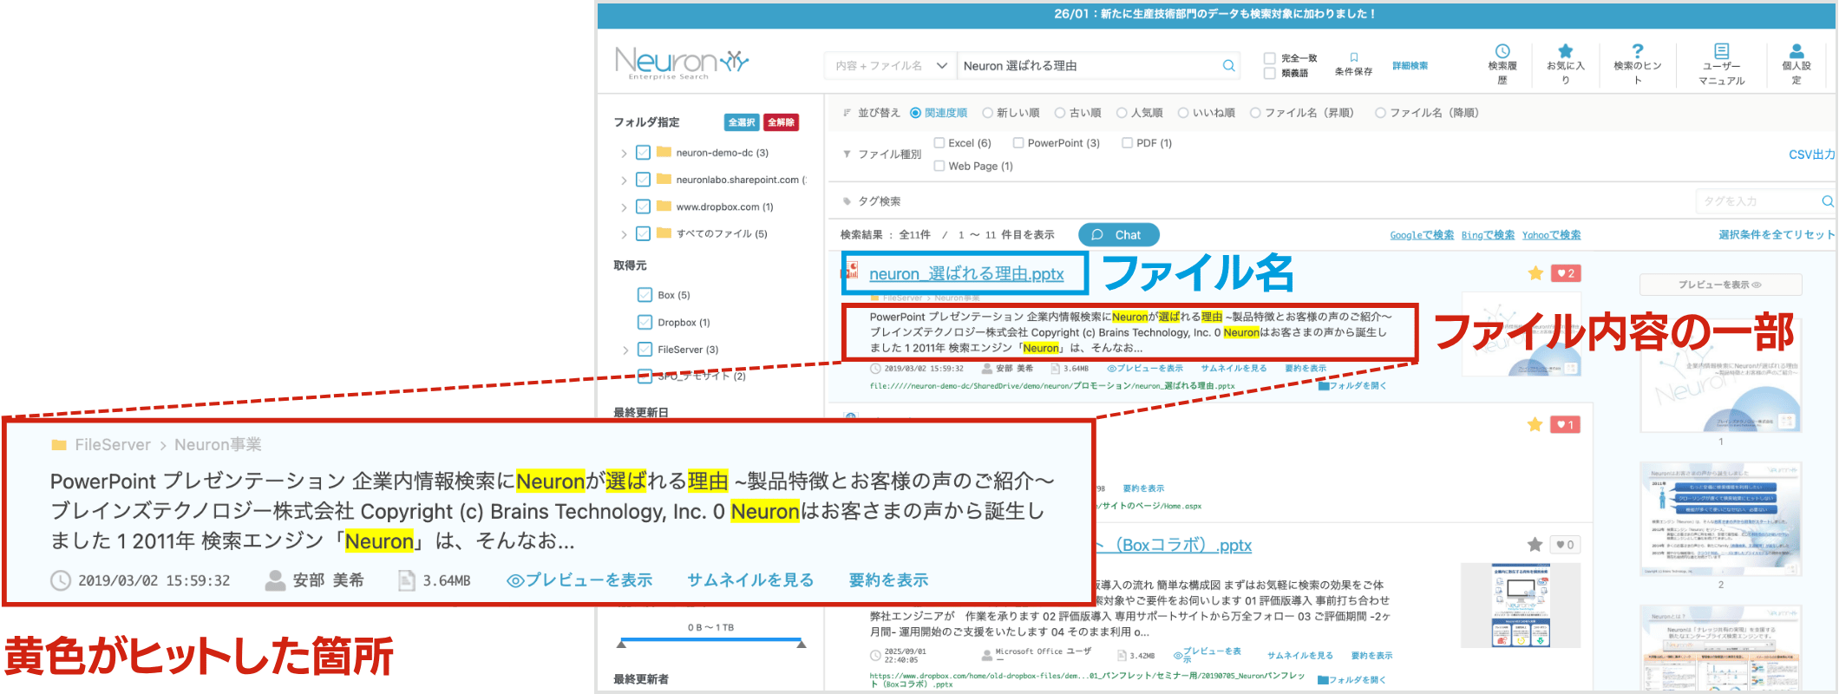Focus the タグを入力 tag input field
The image size is (1839, 694).
point(1757,201)
